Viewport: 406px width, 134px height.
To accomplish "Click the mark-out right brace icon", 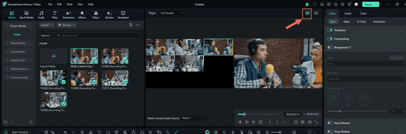I will 277,122.
